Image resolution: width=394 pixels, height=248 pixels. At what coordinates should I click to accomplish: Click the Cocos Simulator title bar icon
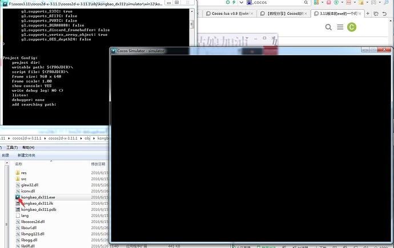pos(113,51)
